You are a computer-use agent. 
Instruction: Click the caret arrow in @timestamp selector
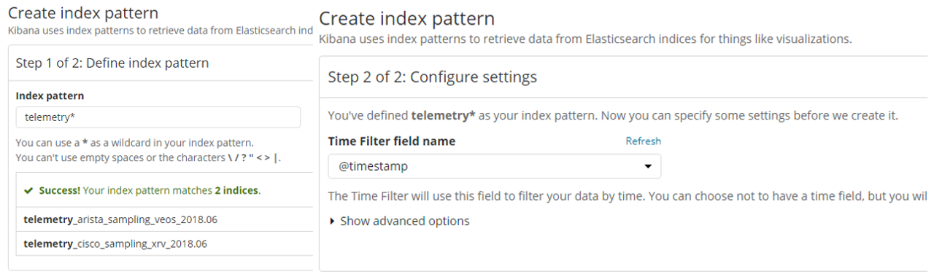[648, 167]
